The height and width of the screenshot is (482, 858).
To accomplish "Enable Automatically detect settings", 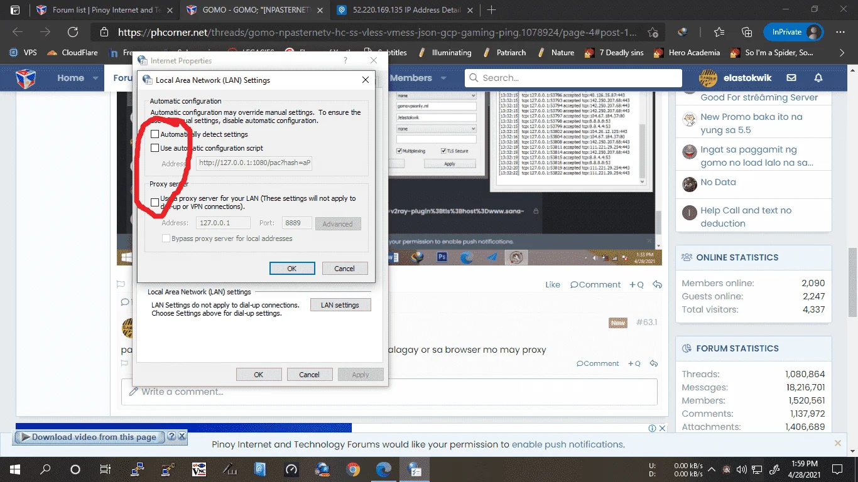I will coord(155,134).
